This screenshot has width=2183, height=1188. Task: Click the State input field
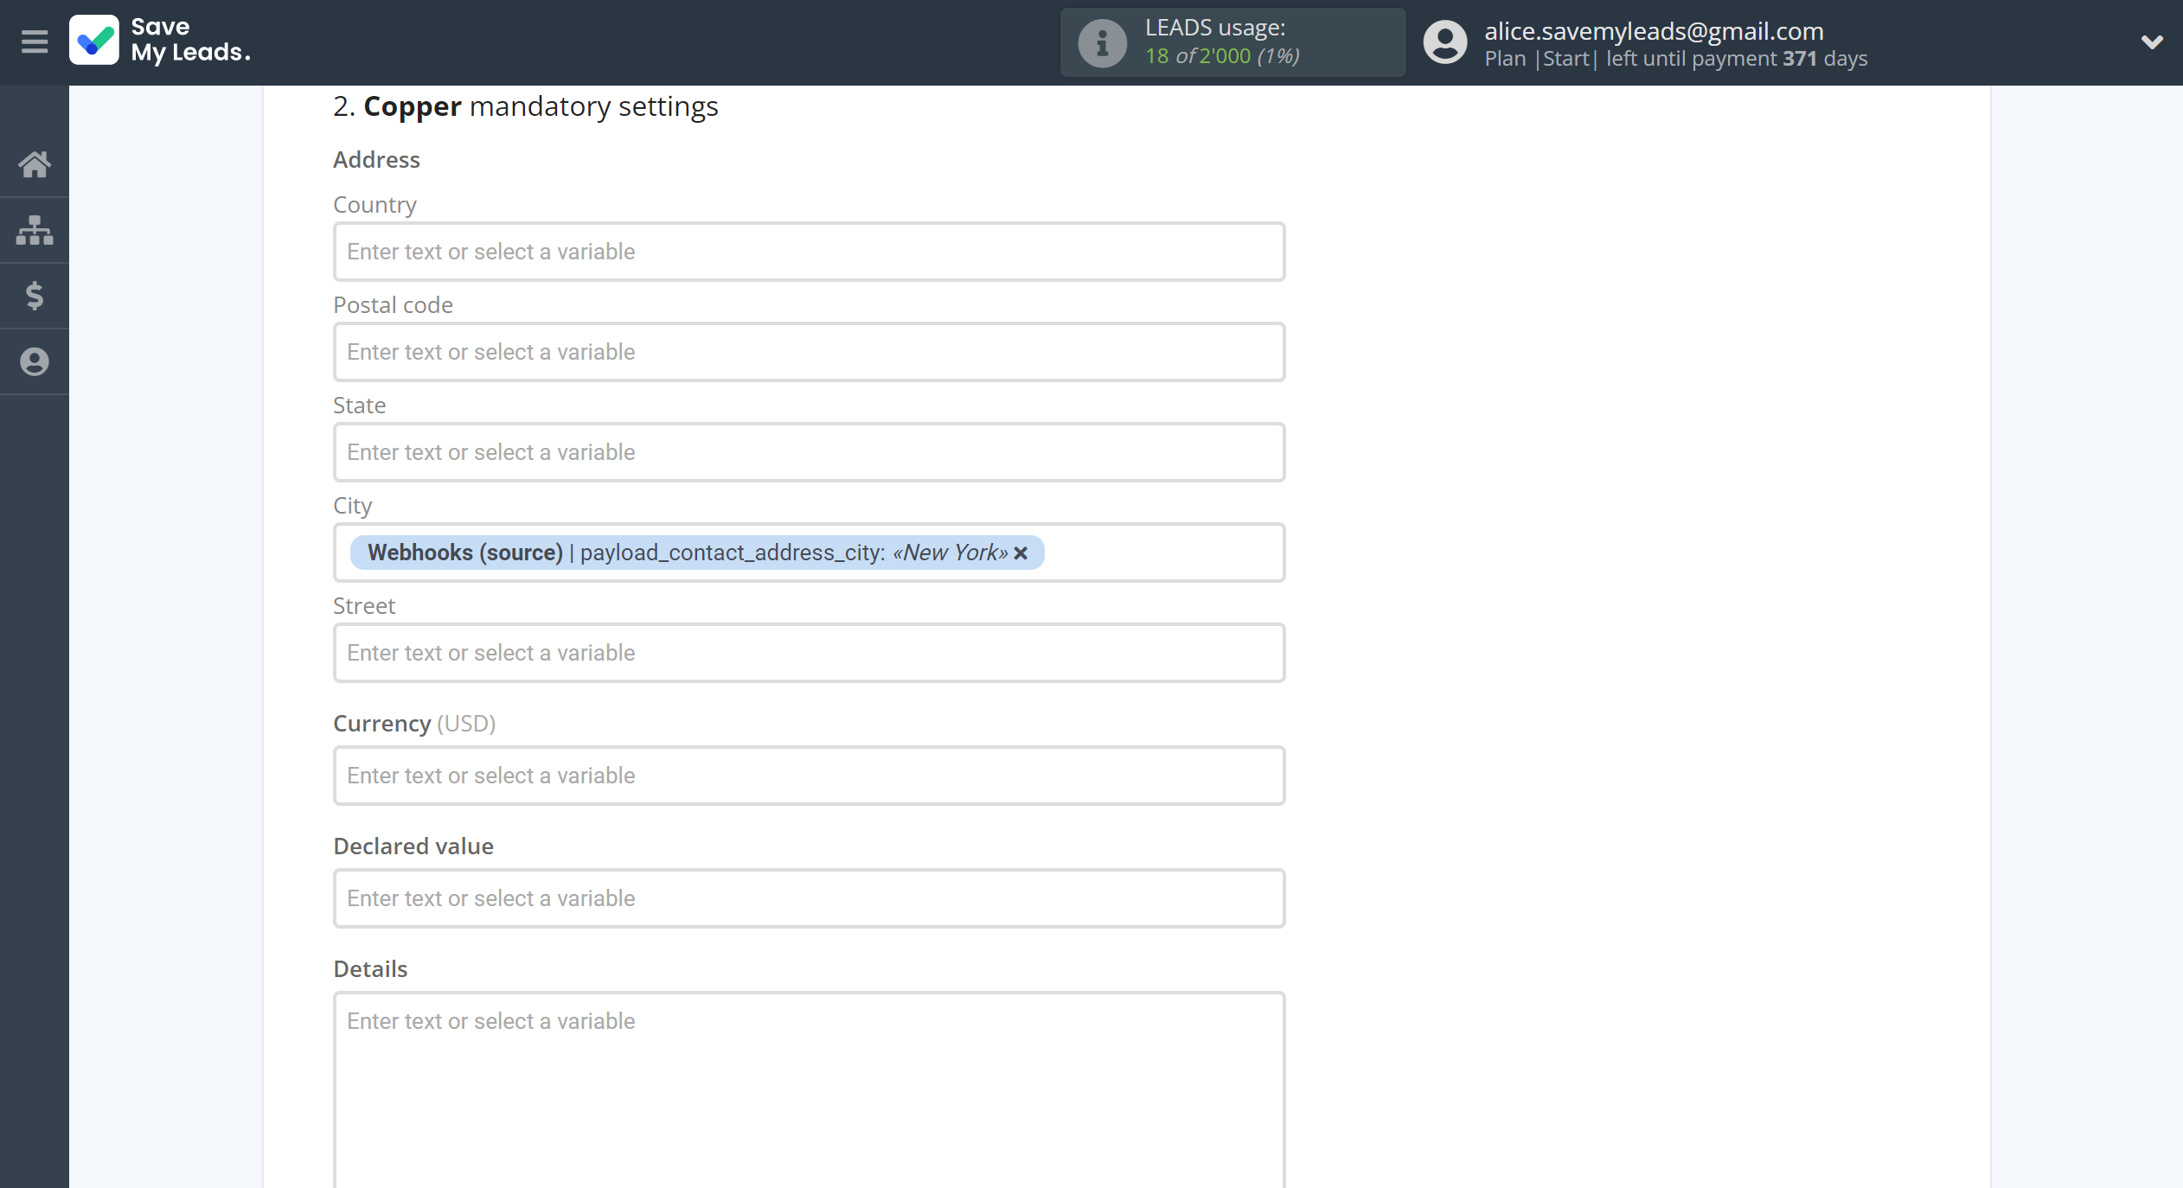tap(808, 452)
